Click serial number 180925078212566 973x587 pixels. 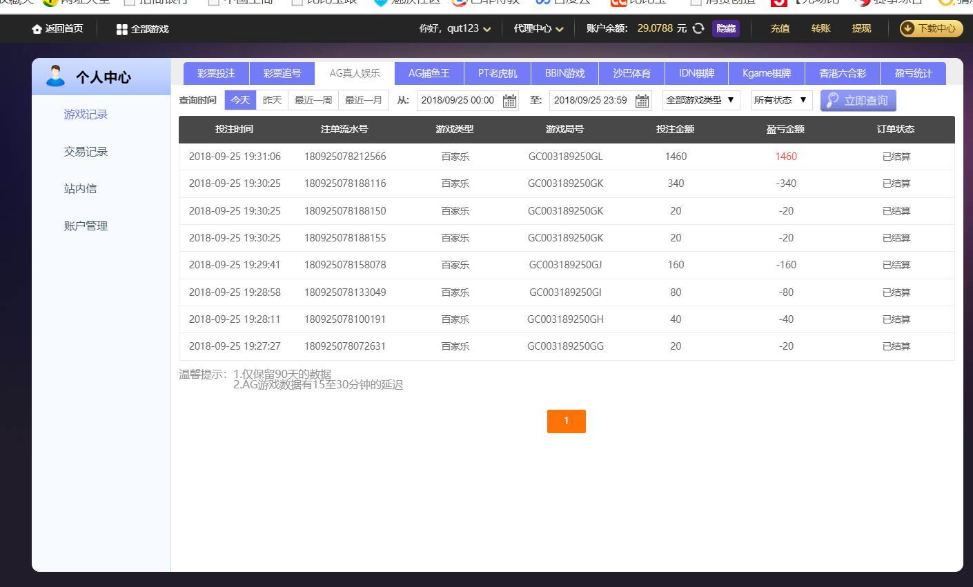coord(345,157)
